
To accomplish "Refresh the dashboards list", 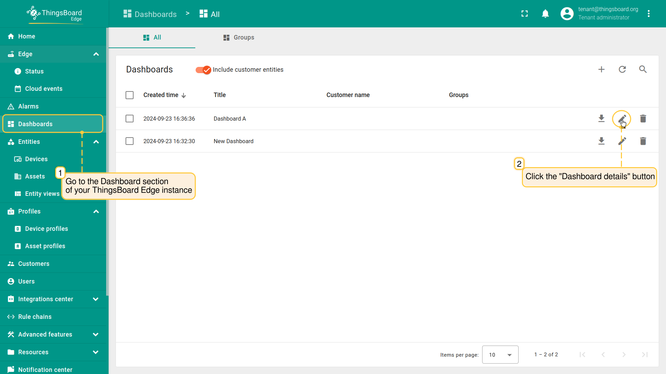I will (622, 69).
